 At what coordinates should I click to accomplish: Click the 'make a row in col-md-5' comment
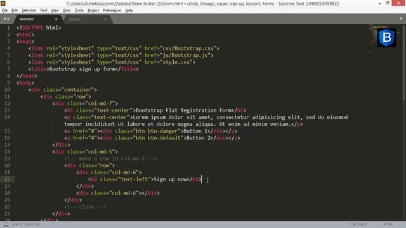(110, 159)
